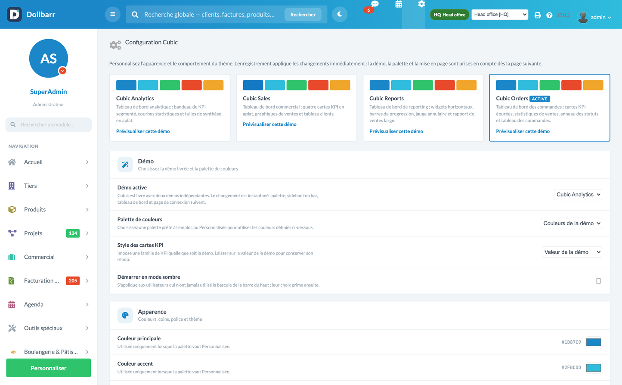
Task: Expand the Facturation menu chevron
Action: pyautogui.click(x=87, y=281)
